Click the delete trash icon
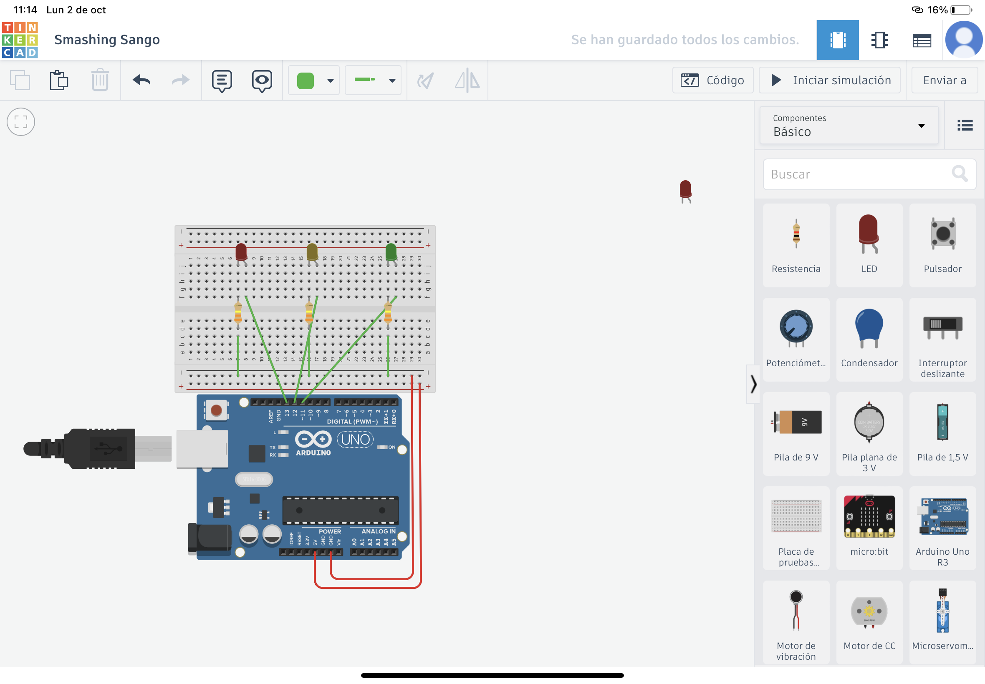Screen dimensions: 985x684 (100, 80)
